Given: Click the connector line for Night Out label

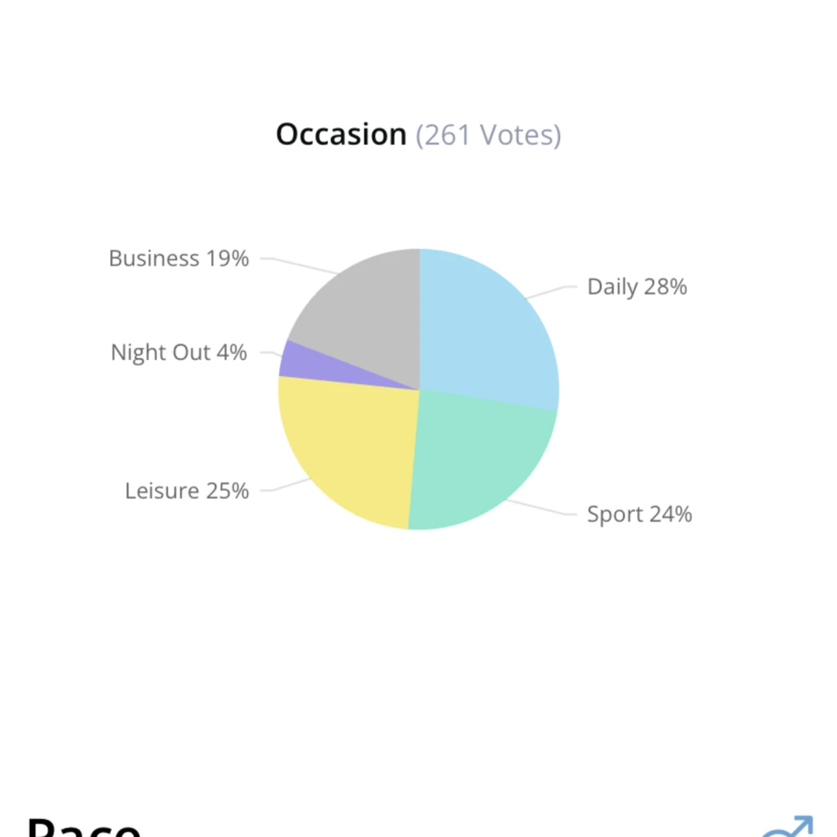Looking at the screenshot, I should [268, 353].
